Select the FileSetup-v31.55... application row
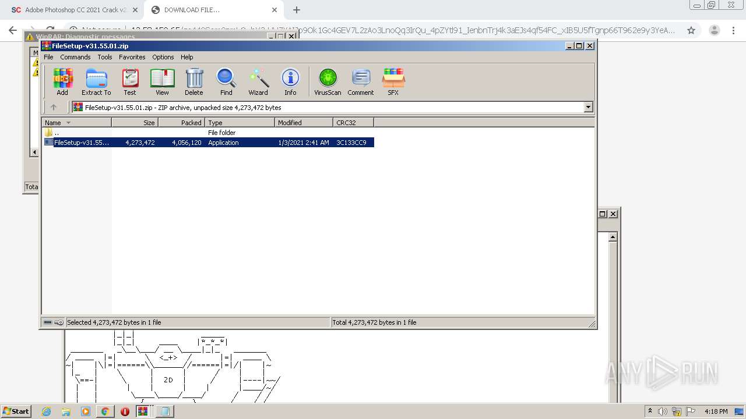The image size is (746, 419). (209, 143)
